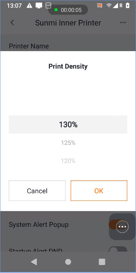The width and height of the screenshot is (136, 273).
Task: Tap the floating assistive dots button
Action: [122, 227]
